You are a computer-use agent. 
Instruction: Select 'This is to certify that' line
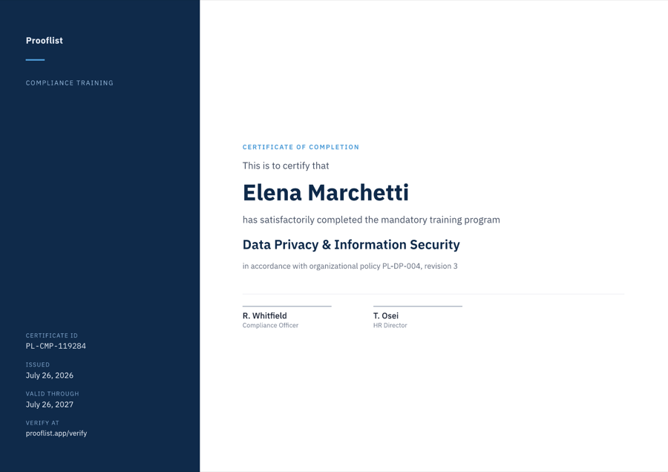286,165
